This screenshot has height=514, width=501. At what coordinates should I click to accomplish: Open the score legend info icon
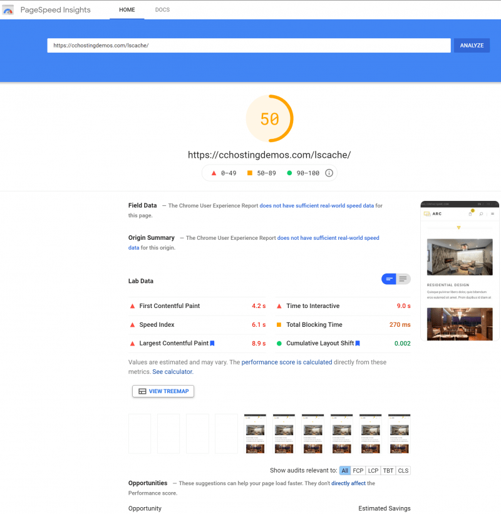coord(329,173)
